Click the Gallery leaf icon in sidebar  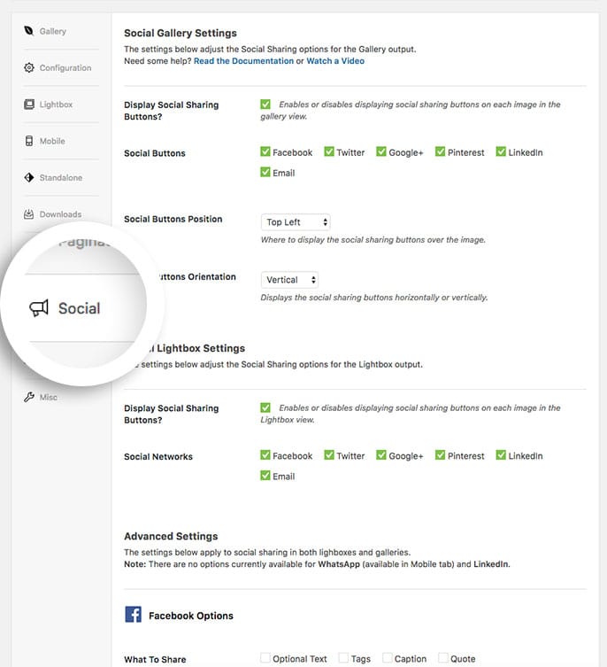[28, 31]
